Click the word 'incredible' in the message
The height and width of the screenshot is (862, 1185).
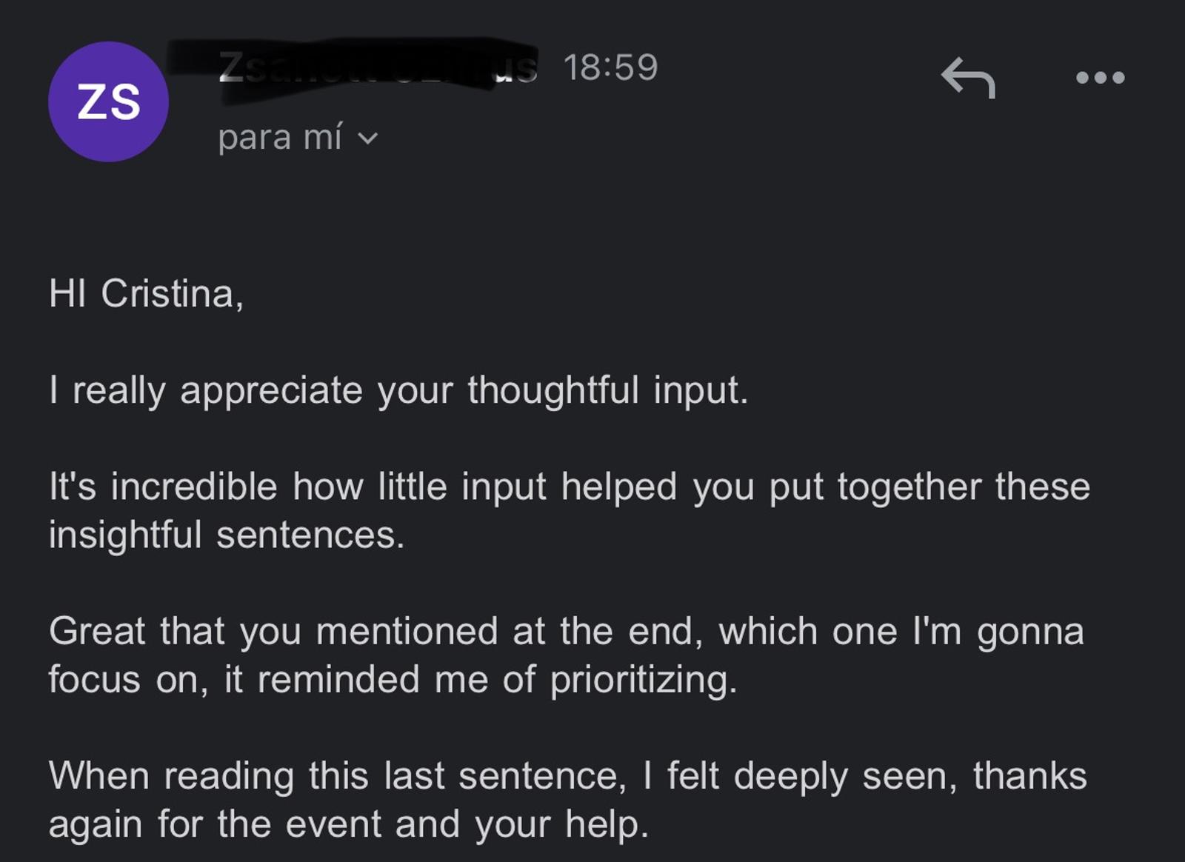coord(194,487)
